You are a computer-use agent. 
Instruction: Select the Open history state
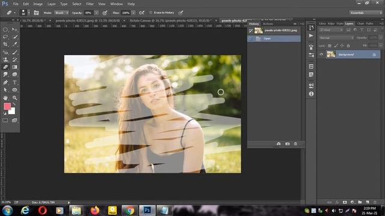click(274, 38)
